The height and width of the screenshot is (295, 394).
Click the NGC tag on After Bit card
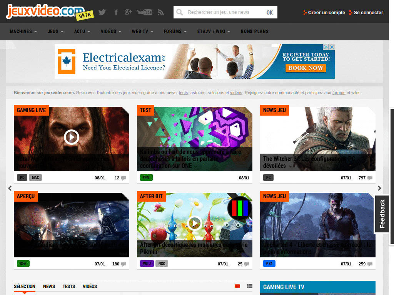162,264
